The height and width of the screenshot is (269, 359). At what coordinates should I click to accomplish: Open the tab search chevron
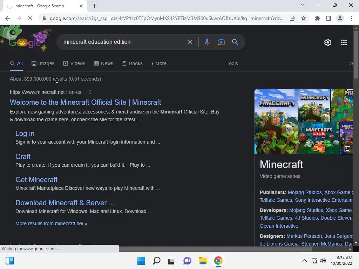point(303,5)
